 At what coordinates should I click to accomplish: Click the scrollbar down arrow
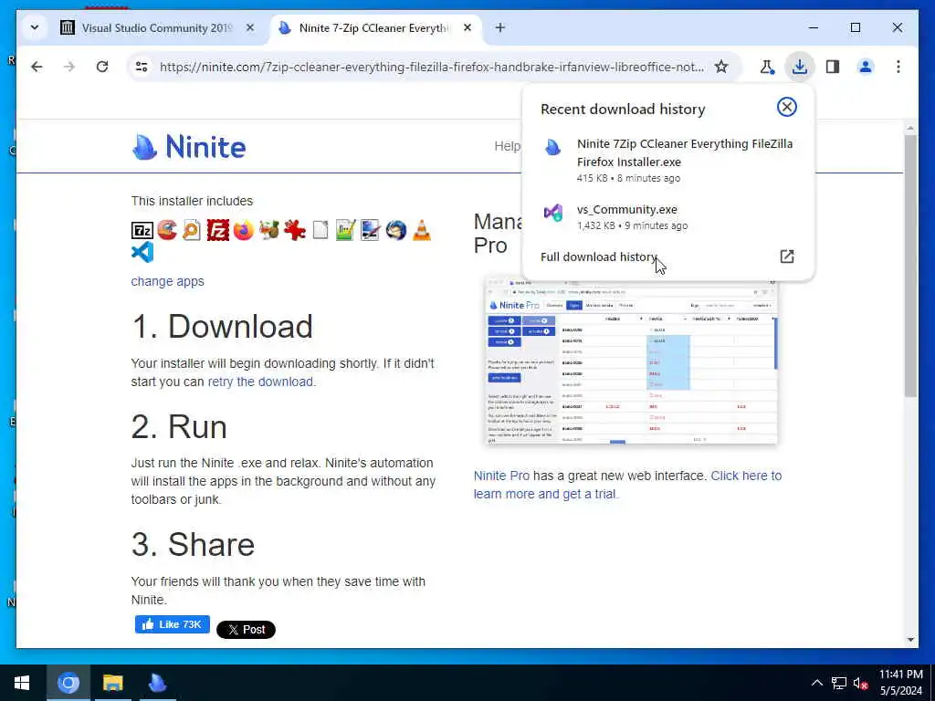(910, 640)
